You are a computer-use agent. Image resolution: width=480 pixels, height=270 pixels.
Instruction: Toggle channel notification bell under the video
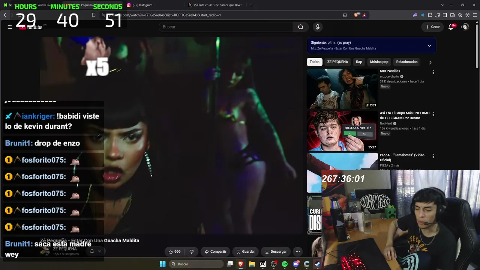[92, 251]
